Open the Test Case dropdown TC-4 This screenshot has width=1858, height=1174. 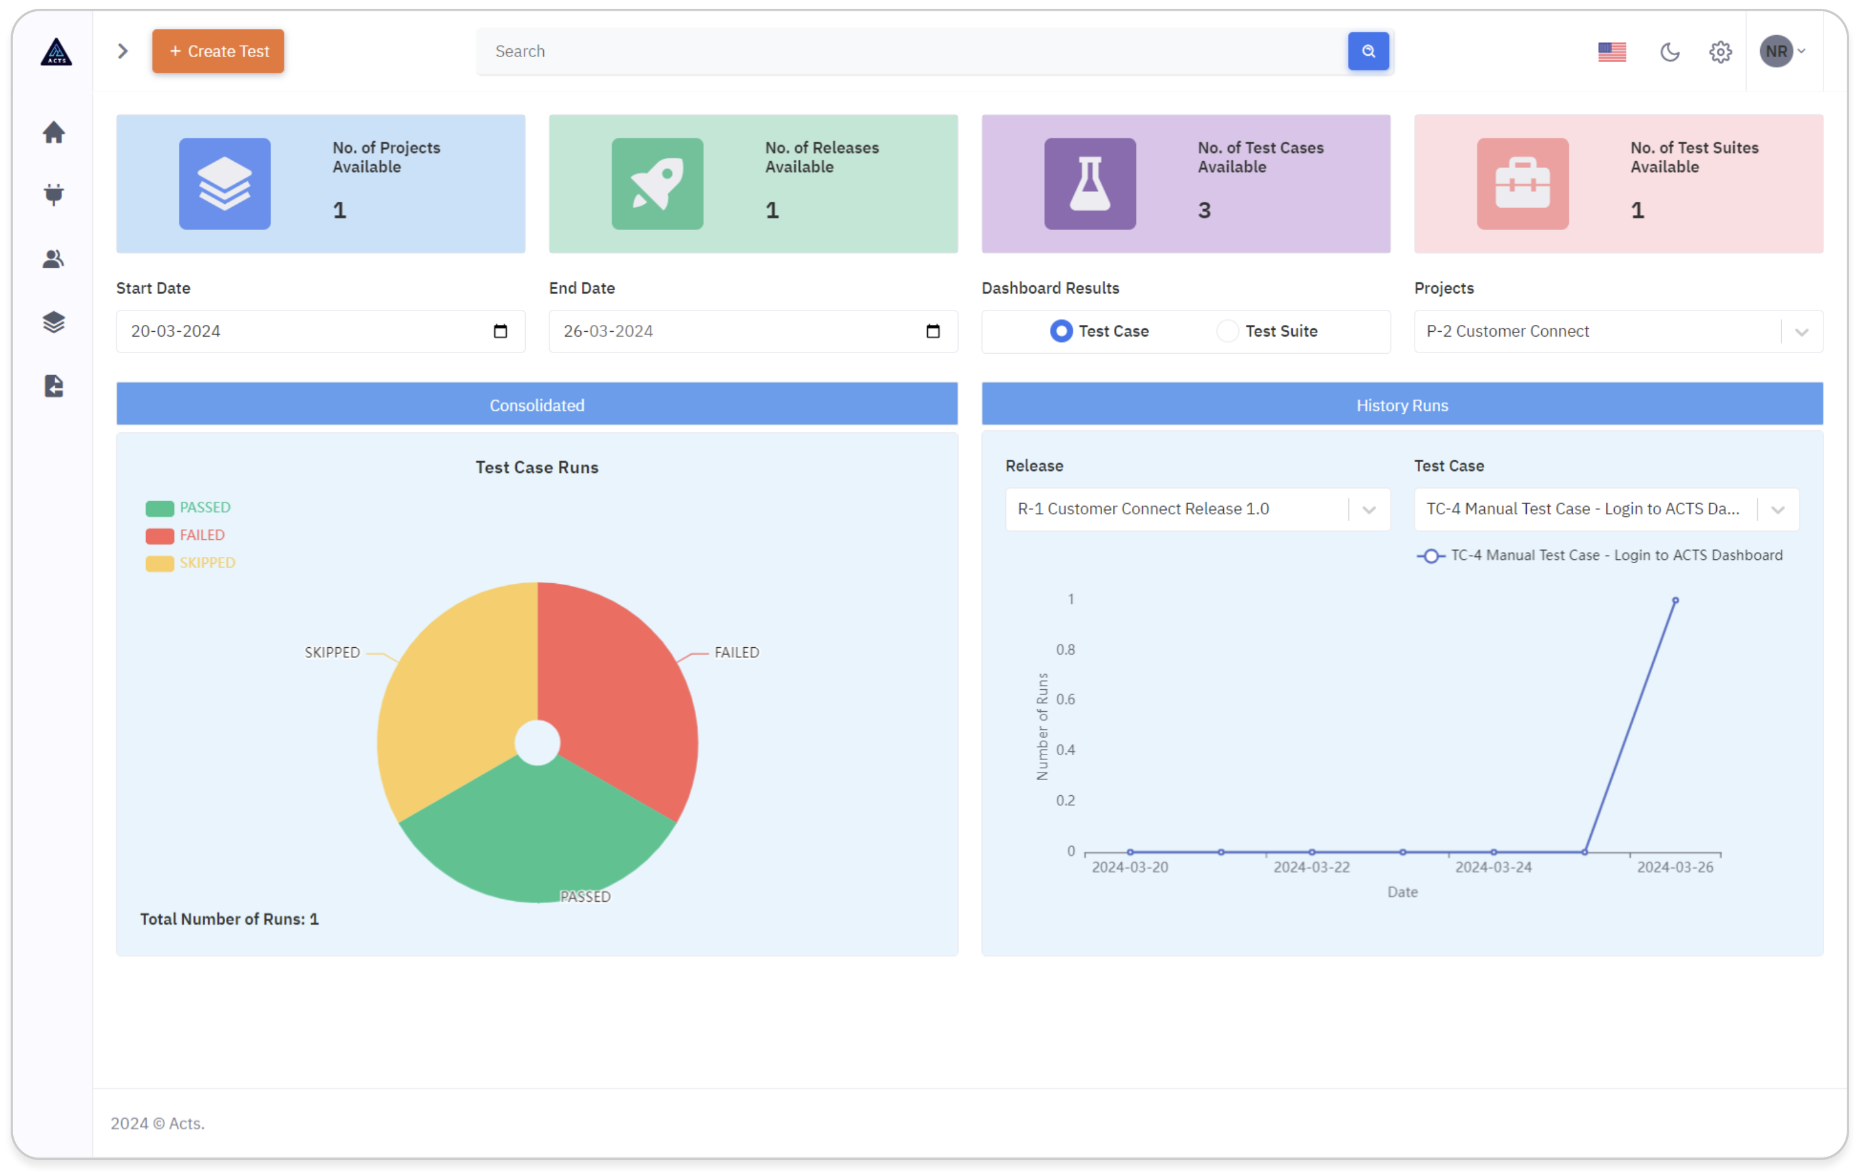1606,509
